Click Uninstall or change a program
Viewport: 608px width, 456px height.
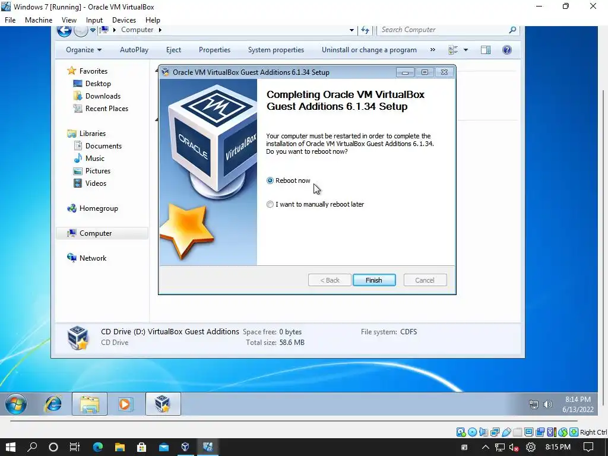tap(369, 50)
